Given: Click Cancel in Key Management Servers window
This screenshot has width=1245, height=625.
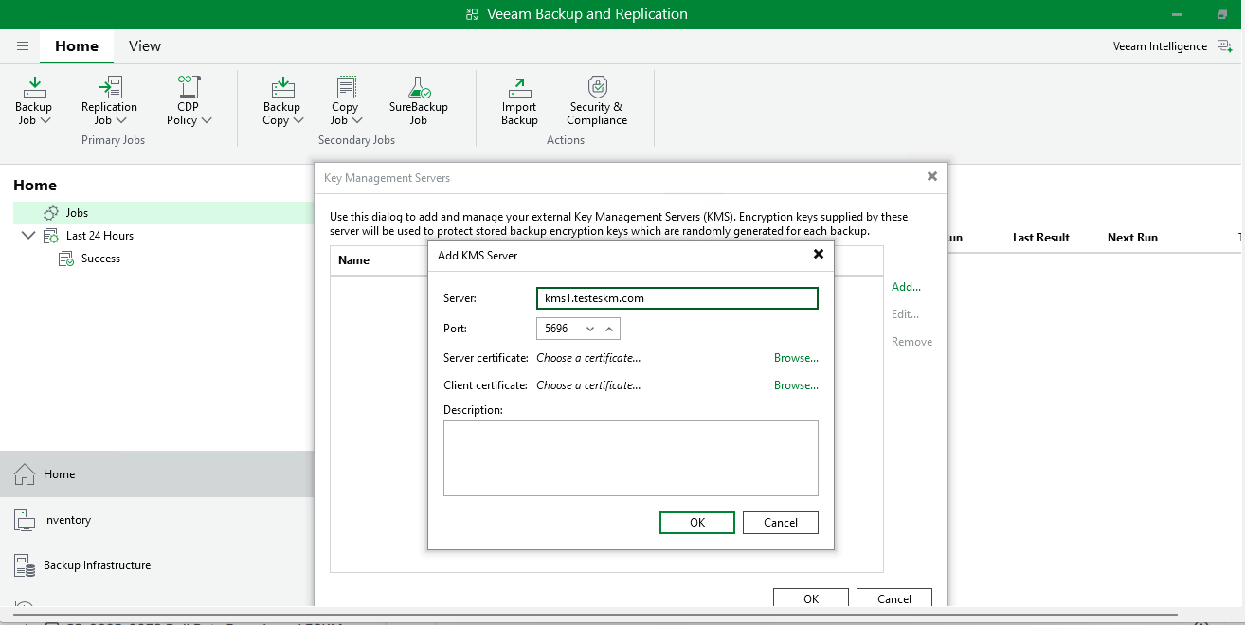Looking at the screenshot, I should point(894,598).
